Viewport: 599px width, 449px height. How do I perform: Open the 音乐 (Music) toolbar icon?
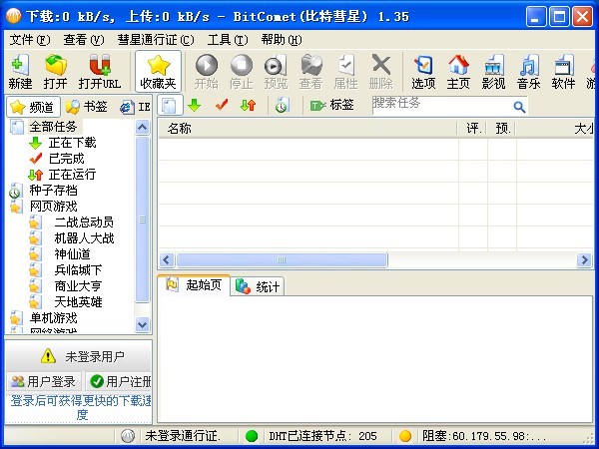coord(528,71)
